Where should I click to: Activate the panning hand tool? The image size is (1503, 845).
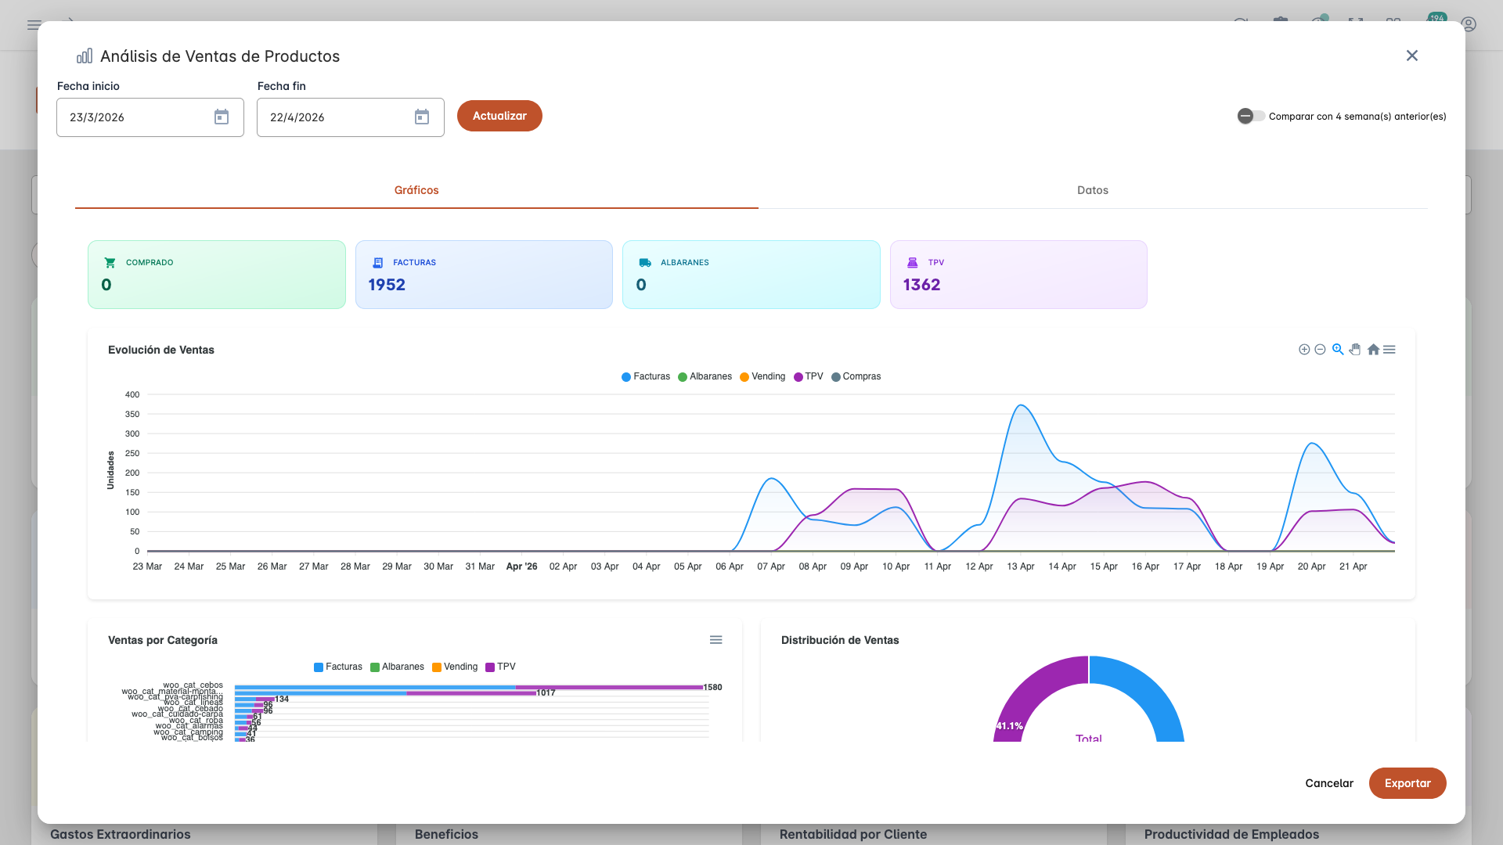1355,350
